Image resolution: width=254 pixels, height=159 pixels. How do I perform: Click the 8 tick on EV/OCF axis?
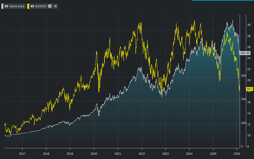pos(248,146)
